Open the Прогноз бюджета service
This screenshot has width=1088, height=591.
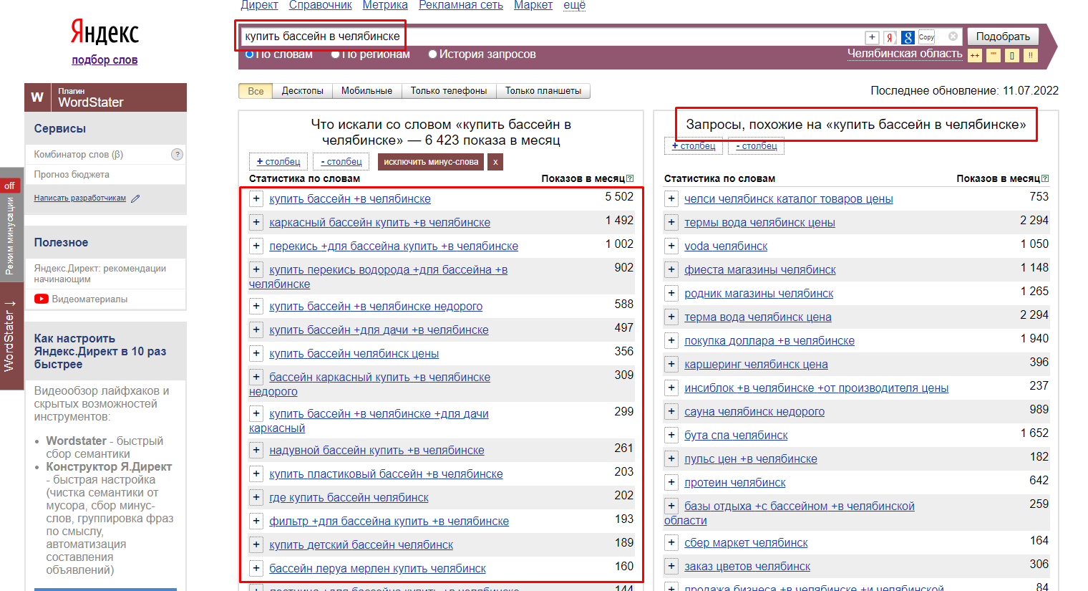click(x=72, y=174)
